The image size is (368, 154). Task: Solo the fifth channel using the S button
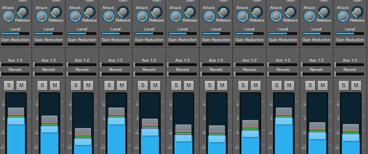point(143,86)
